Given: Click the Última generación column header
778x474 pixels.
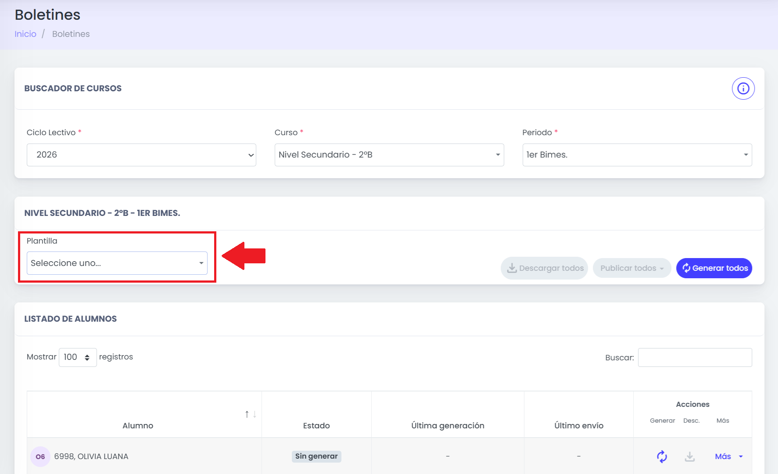Looking at the screenshot, I should coord(448,426).
